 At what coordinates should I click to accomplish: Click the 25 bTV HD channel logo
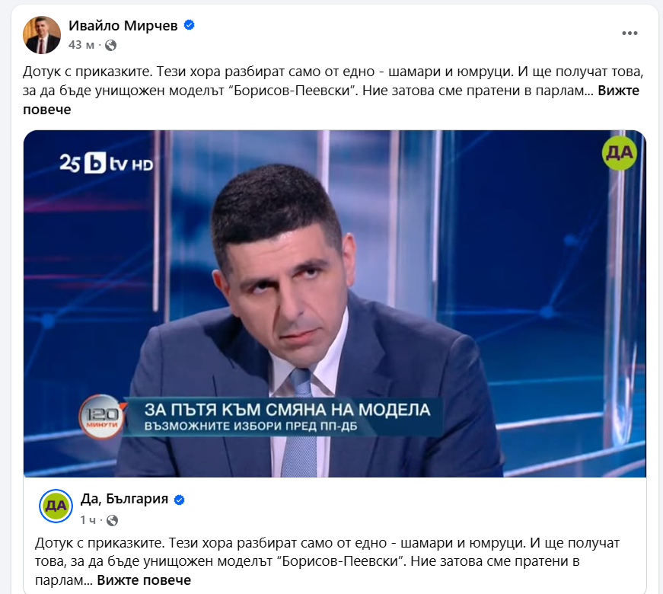(x=106, y=162)
